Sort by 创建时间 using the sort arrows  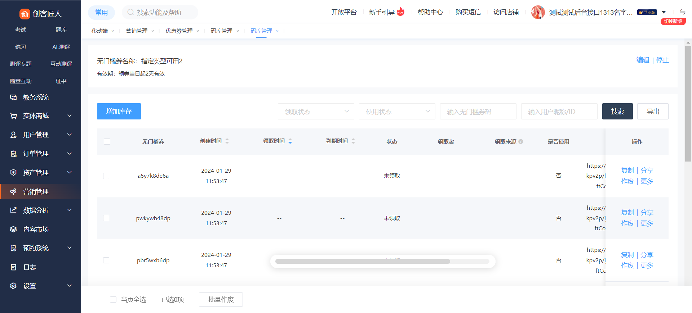click(227, 141)
